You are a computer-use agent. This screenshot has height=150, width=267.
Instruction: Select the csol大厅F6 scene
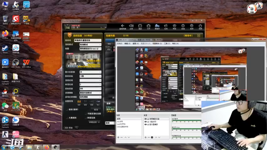121,124
